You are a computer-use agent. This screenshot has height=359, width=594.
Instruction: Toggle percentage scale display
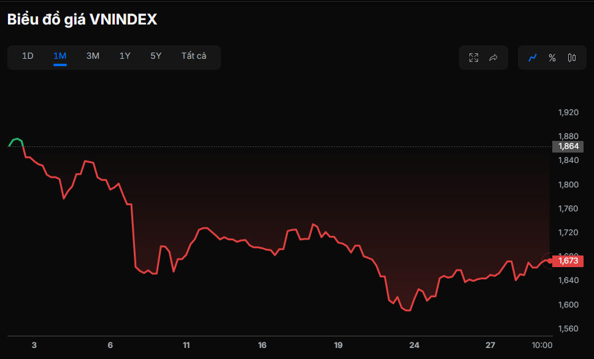[552, 57]
